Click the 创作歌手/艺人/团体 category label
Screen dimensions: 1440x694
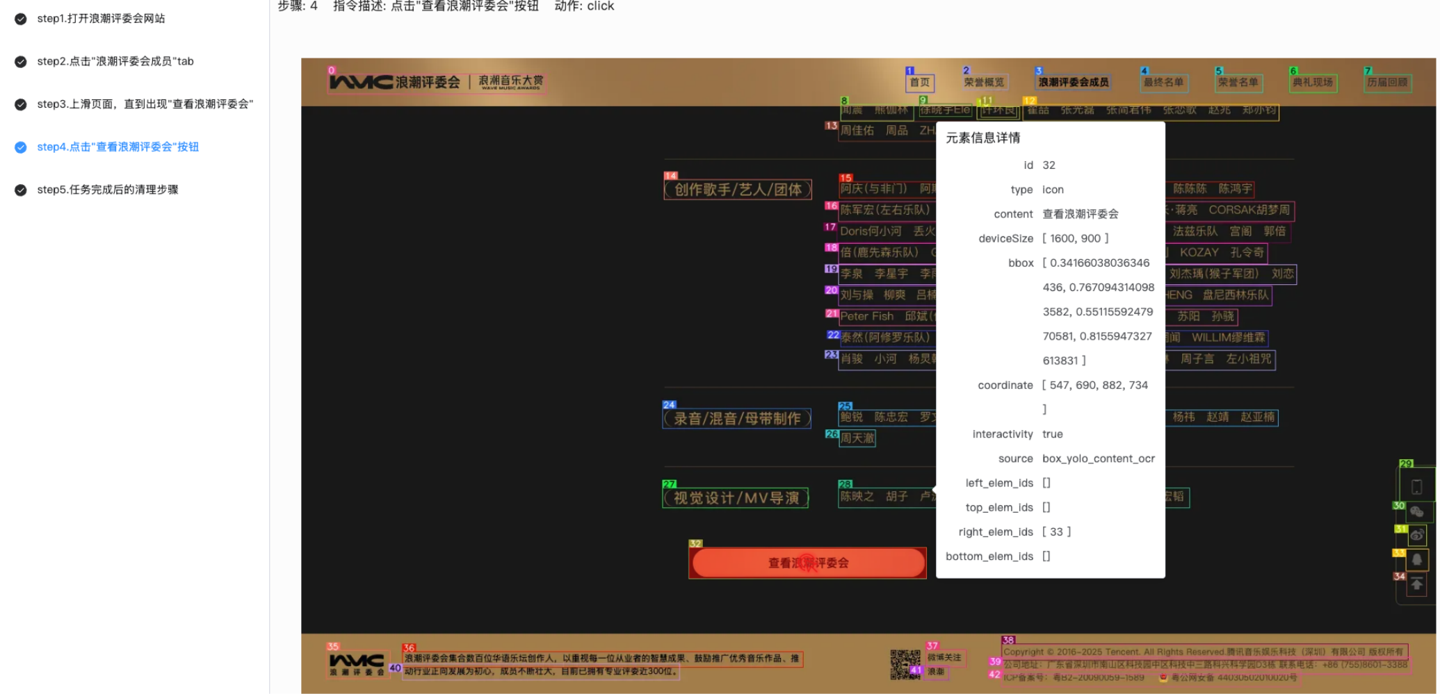tap(737, 190)
